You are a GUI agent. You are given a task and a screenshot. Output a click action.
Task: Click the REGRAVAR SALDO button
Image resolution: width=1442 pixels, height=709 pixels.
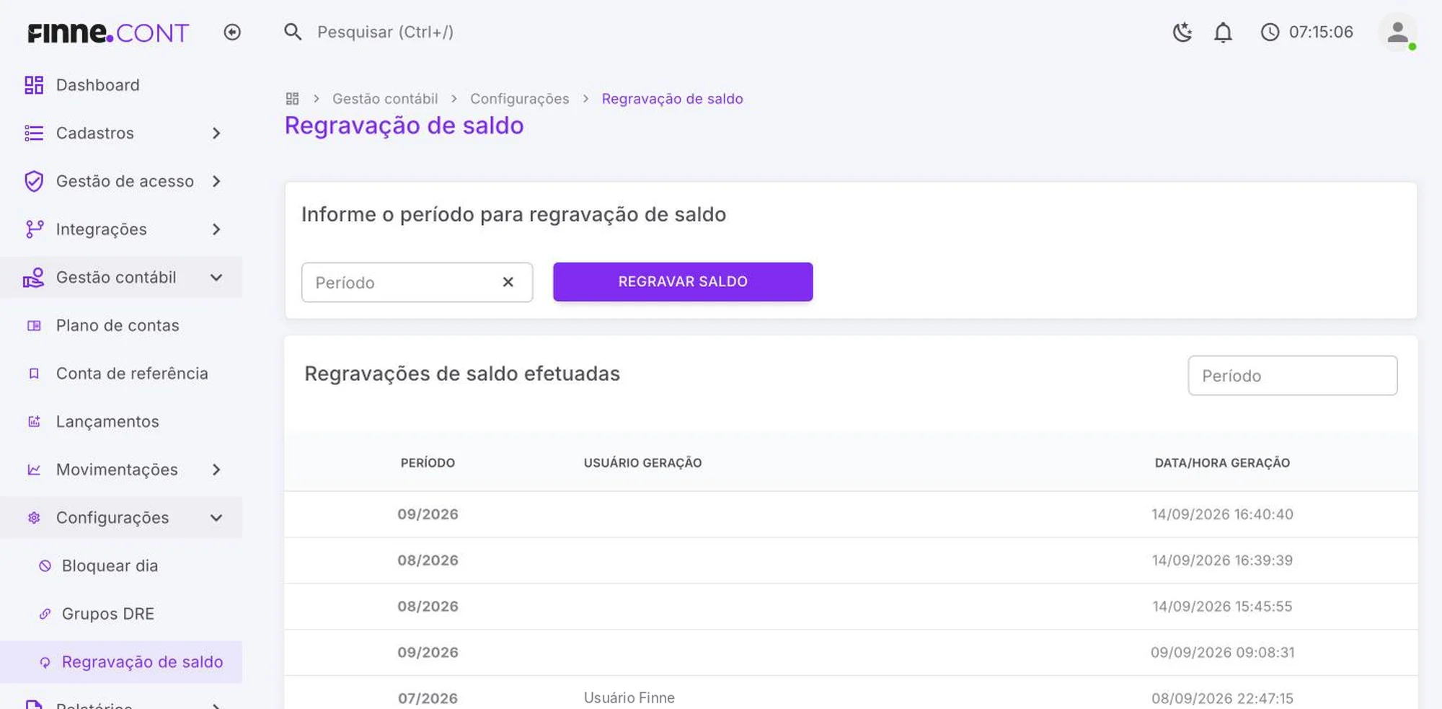point(683,282)
